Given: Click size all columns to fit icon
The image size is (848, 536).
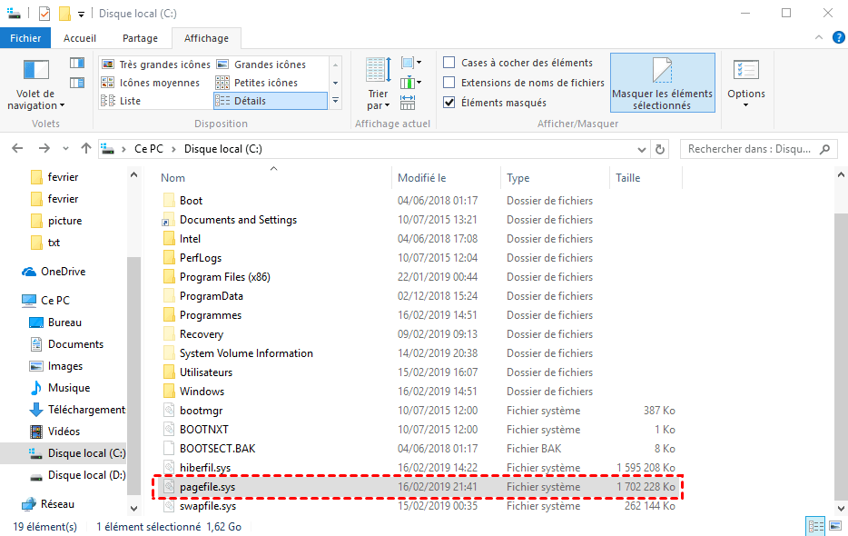Looking at the screenshot, I should coord(408,103).
